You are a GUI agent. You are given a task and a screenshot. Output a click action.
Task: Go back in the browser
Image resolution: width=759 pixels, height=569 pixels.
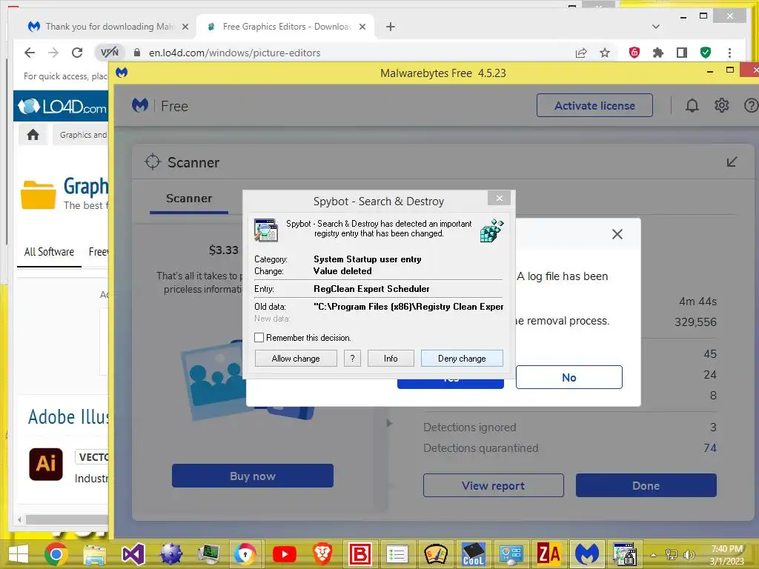[30, 53]
